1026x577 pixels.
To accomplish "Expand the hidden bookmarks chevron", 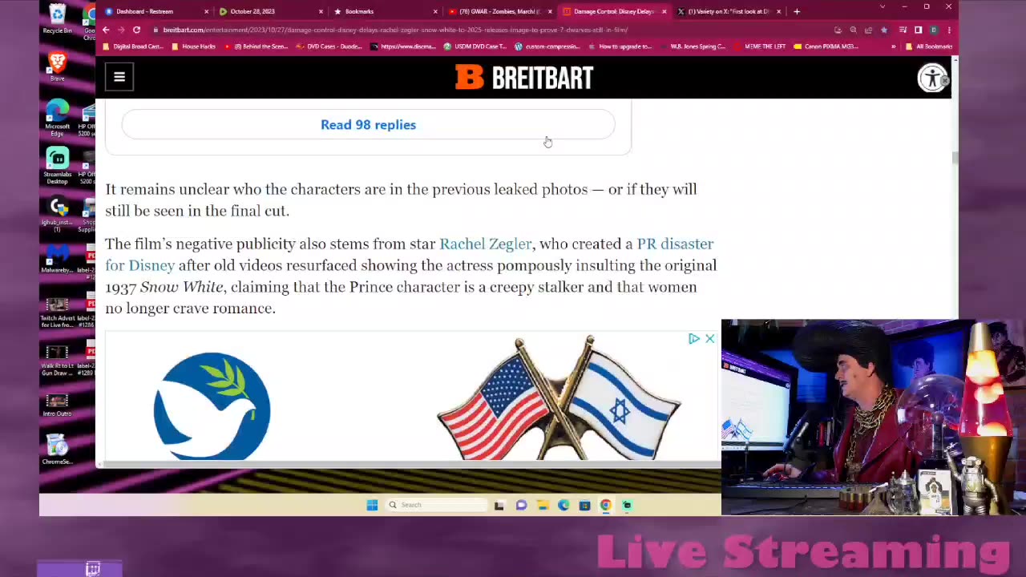I will point(893,46).
